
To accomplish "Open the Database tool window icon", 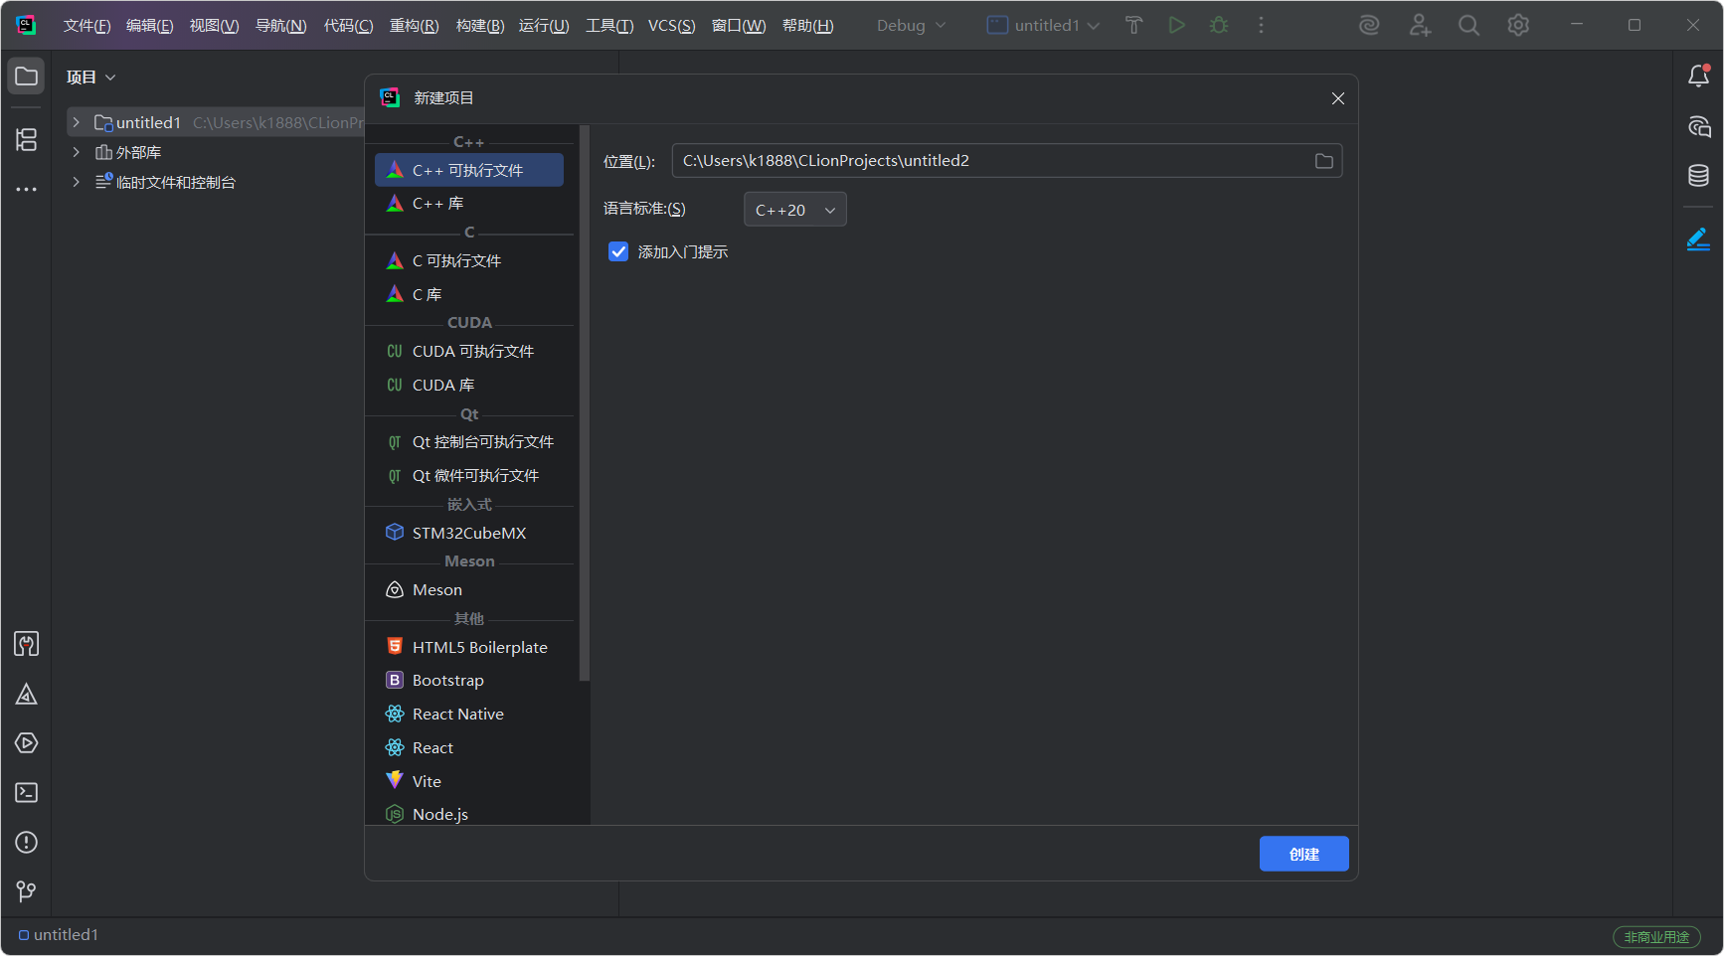I will point(1698,176).
